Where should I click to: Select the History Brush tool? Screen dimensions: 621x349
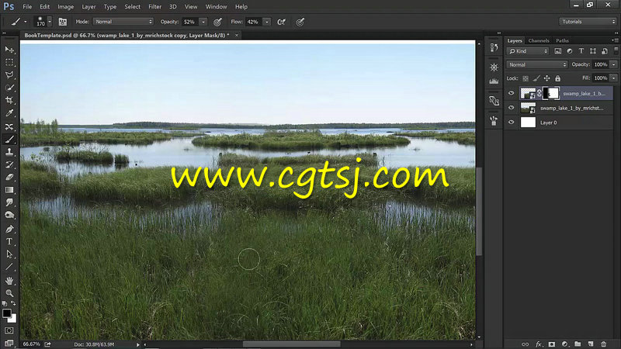point(9,164)
